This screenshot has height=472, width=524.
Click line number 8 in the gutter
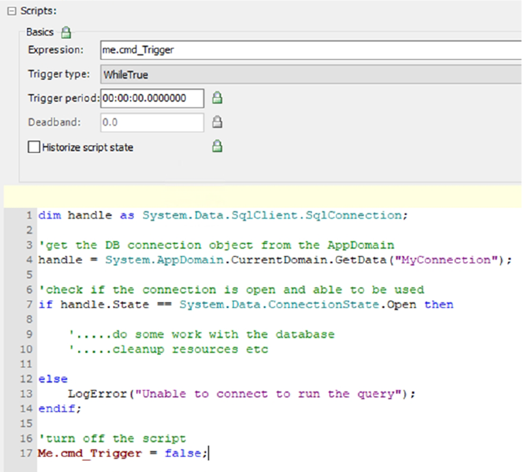pos(29,319)
